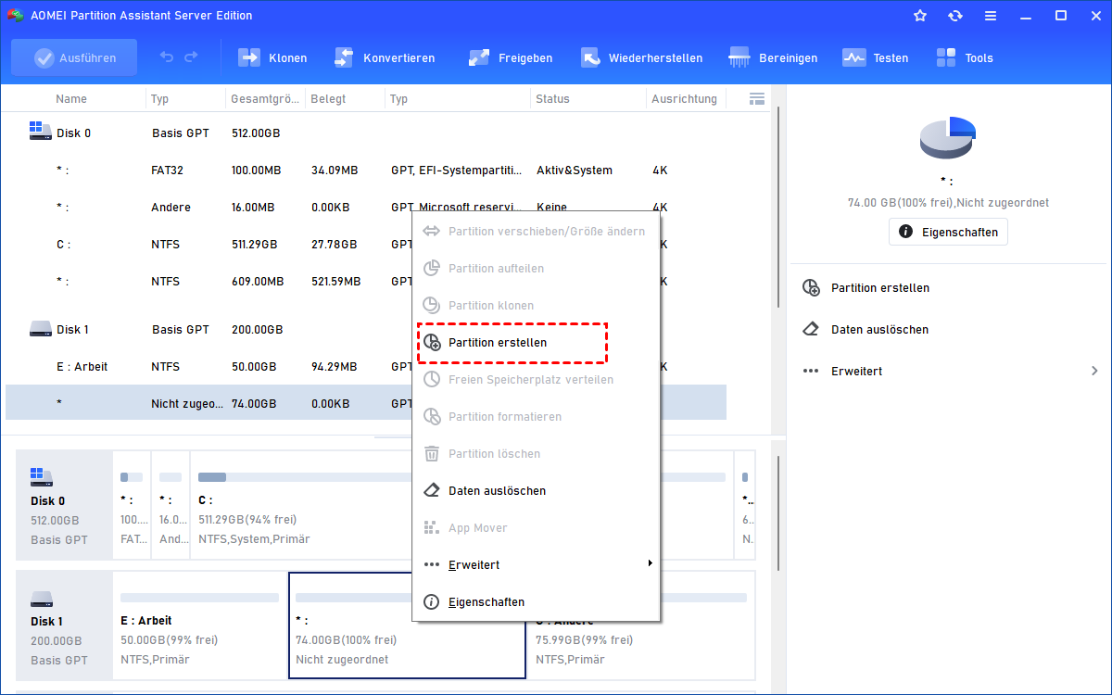Expand Erweitert chevron in right panel
1112x695 pixels.
tap(1094, 371)
